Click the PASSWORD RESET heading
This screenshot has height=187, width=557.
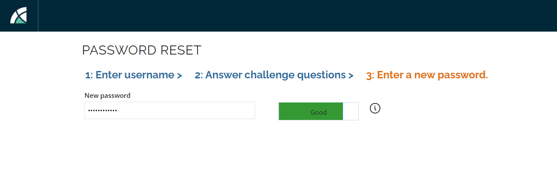coord(142,50)
